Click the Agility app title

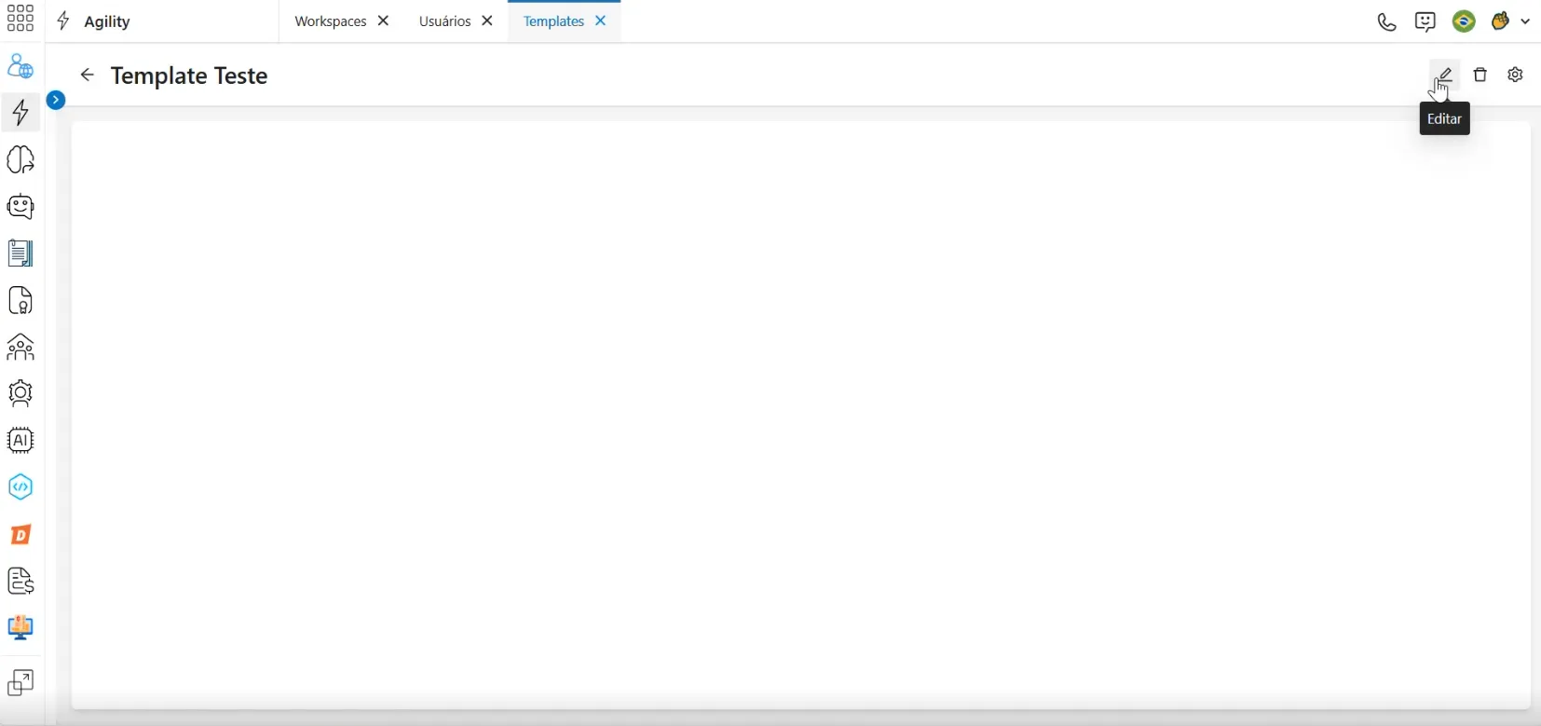(107, 21)
